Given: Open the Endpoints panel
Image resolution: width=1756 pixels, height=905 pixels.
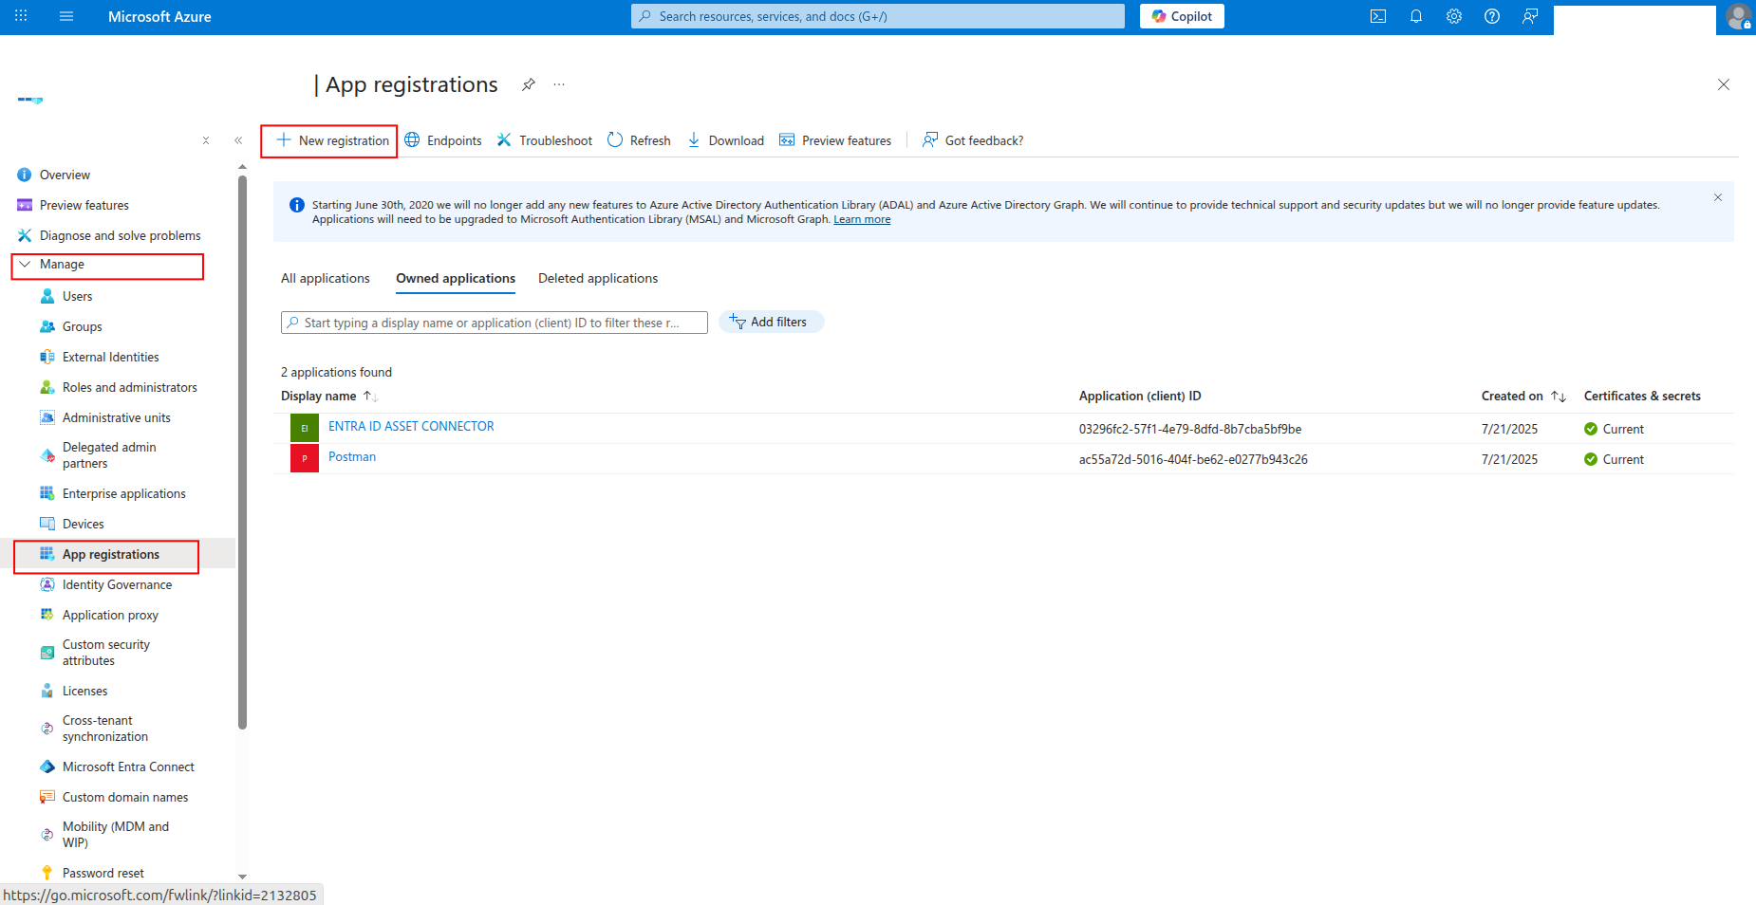Looking at the screenshot, I should (443, 140).
